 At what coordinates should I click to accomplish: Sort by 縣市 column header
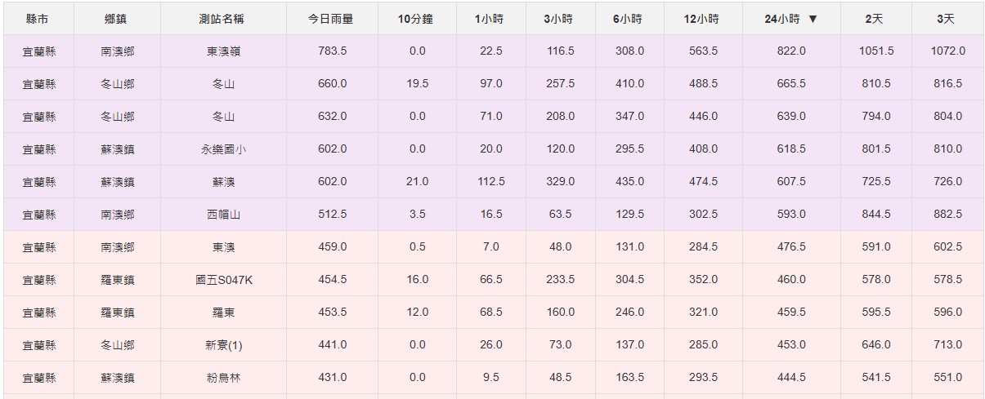[x=38, y=19]
